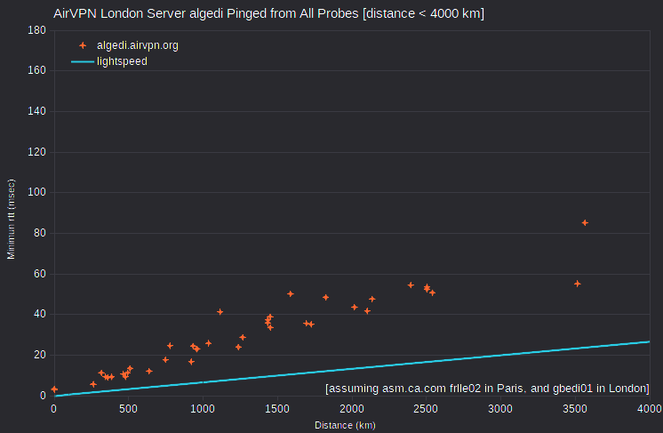The image size is (663, 433).
Task: Click the 180 tick label on y-axis
Action: (x=36, y=30)
